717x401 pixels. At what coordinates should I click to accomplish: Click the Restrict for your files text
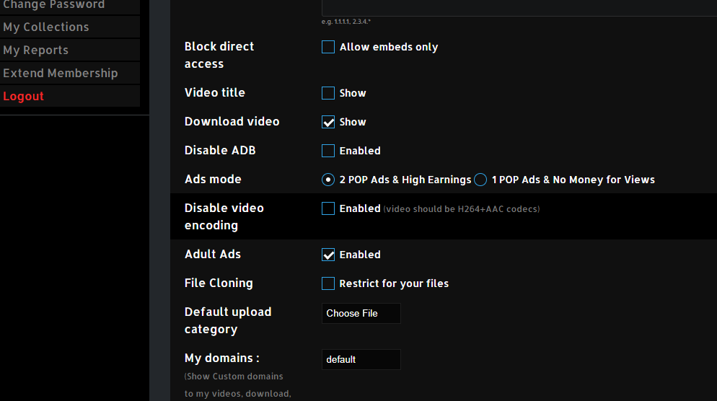[x=394, y=283]
